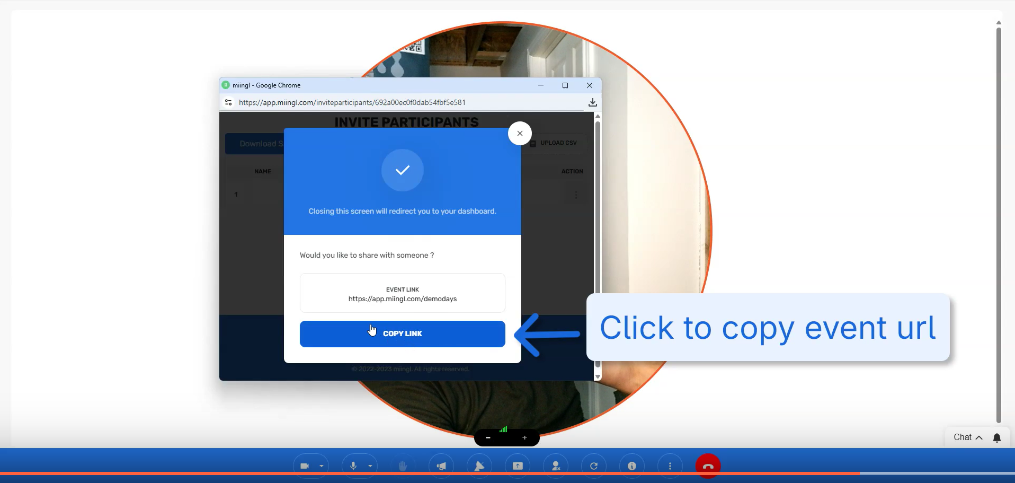This screenshot has width=1015, height=483.
Task: Click the megaphone announcement icon
Action: coord(441,466)
